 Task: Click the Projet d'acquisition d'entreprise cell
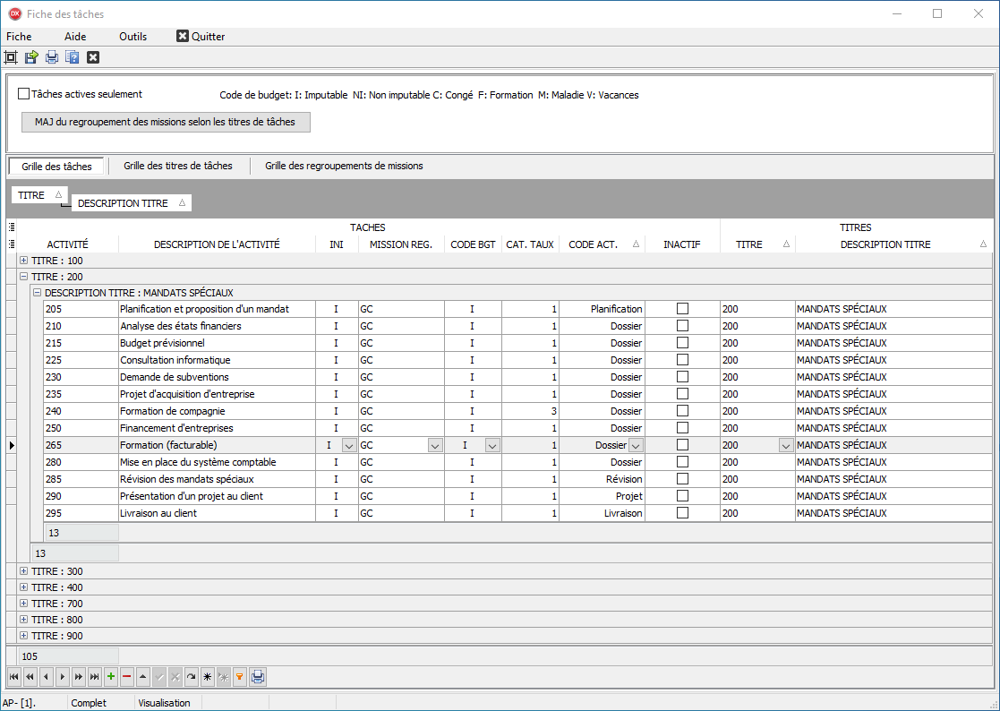[217, 394]
